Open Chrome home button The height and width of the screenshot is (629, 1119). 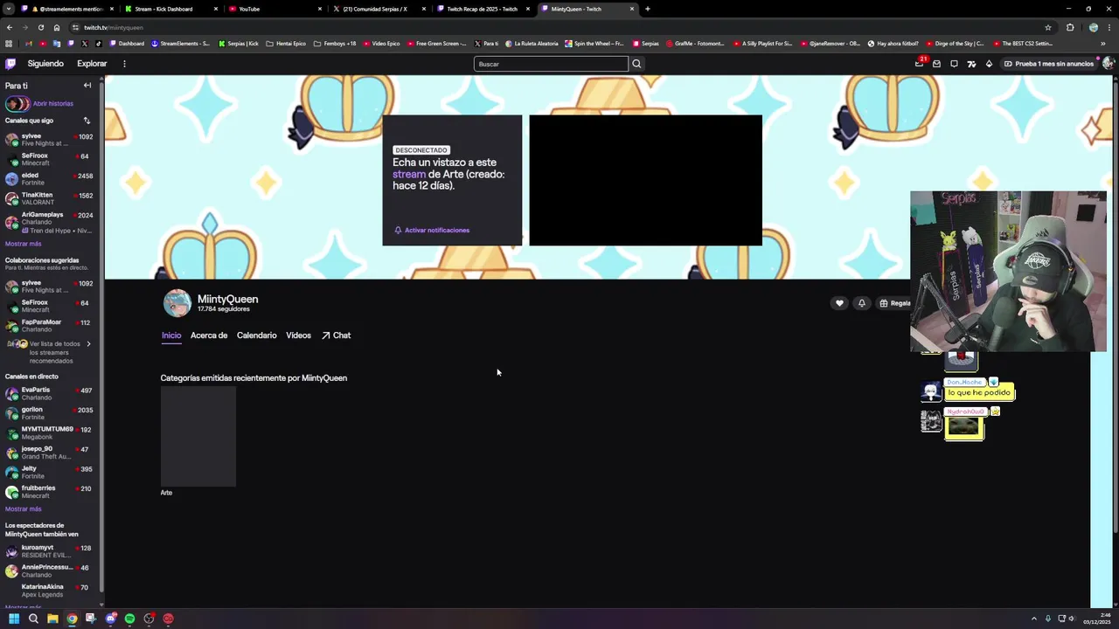57,27
